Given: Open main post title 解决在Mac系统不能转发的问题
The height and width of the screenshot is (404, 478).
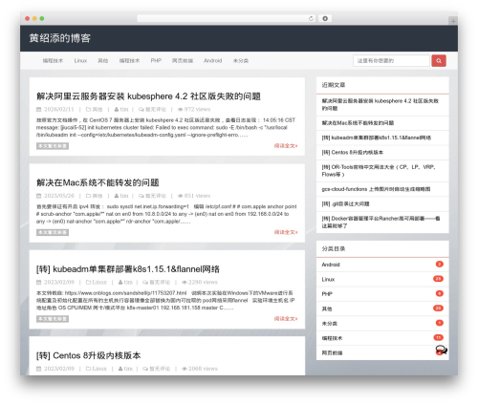Looking at the screenshot, I should [x=98, y=182].
